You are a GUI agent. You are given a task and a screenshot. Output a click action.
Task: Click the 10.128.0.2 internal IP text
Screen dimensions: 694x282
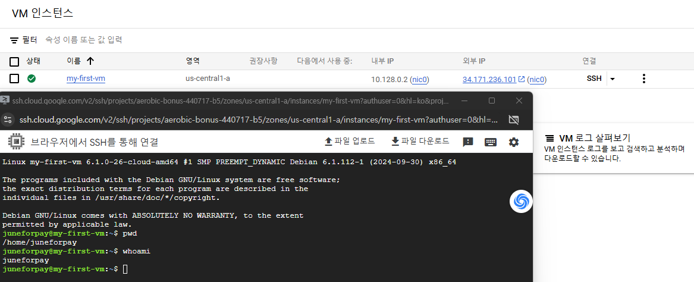pos(390,80)
